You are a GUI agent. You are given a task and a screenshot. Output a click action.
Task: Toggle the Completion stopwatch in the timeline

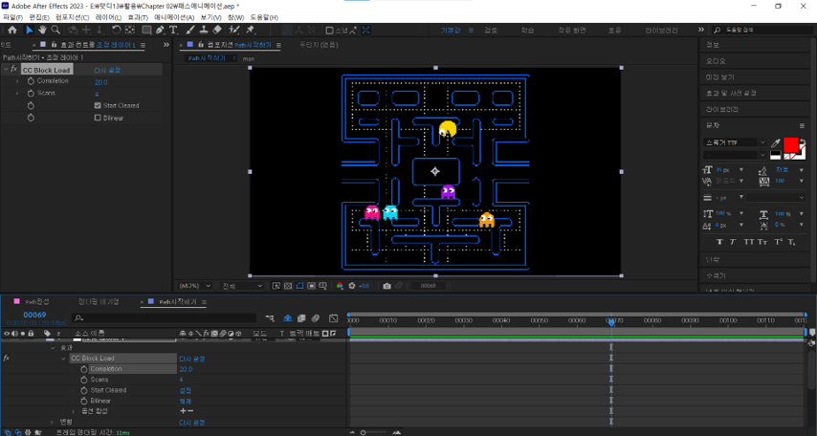(84, 369)
